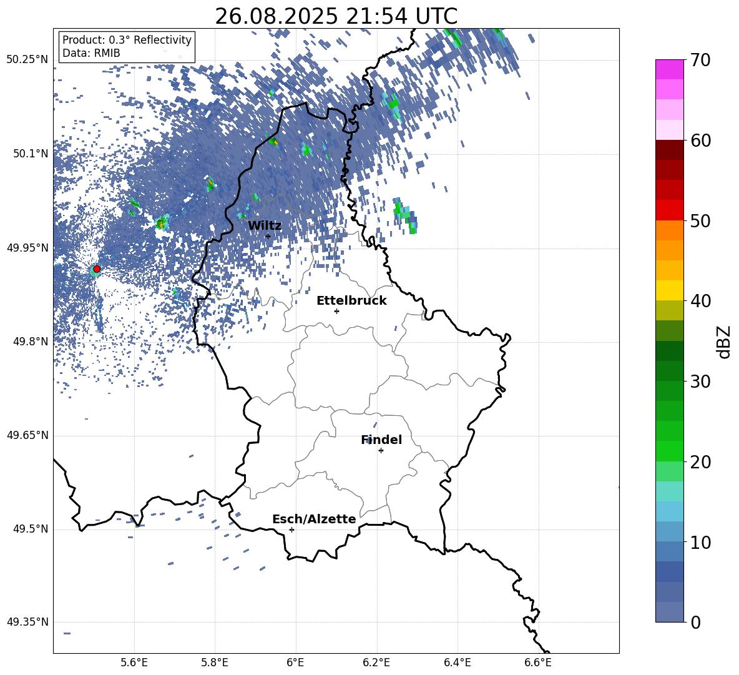Click the bright green swatch just above 20
The height and width of the screenshot is (675, 739).
point(670,451)
